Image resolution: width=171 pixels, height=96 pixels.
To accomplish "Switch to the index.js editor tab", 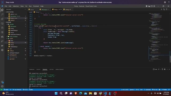I will (x=67, y=10).
